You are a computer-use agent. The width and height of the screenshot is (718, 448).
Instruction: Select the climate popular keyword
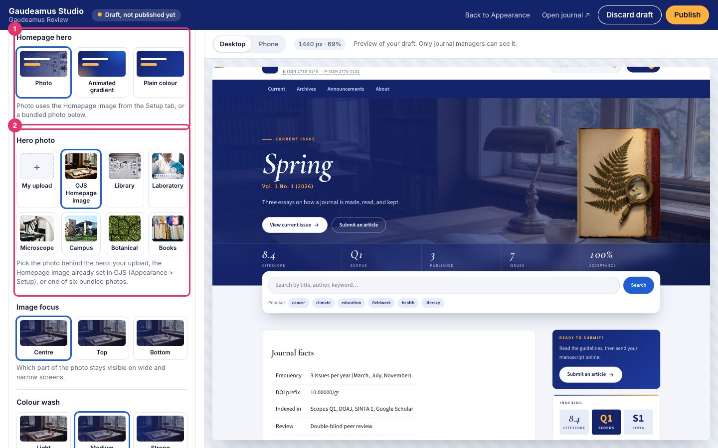click(323, 303)
